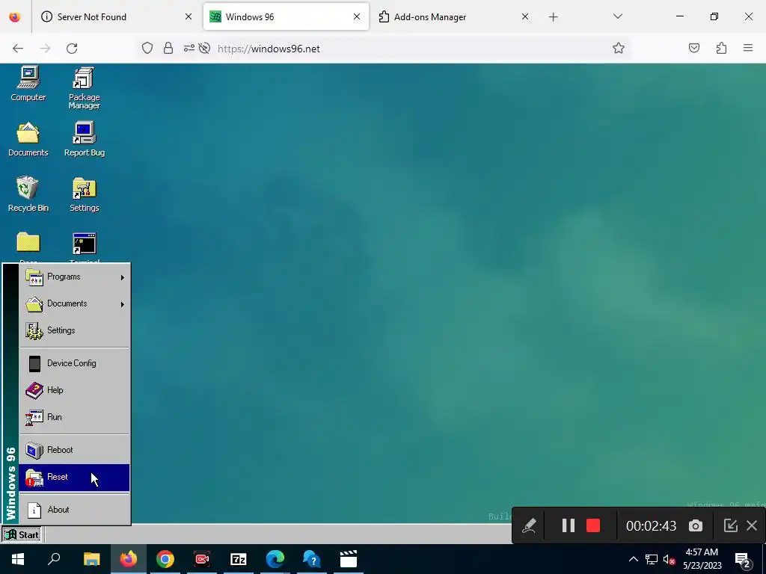
Task: Collapse the recorder toolbar
Action: pyautogui.click(x=730, y=525)
